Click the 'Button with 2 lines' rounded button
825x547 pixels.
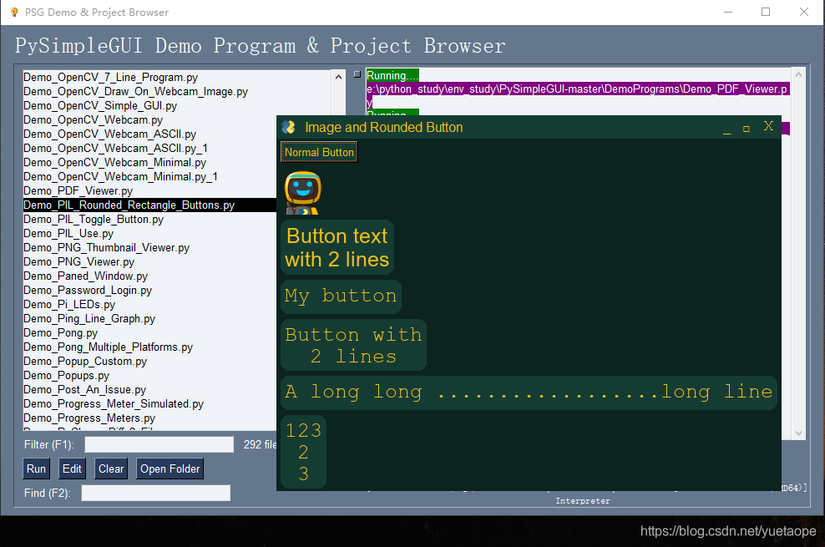tap(353, 345)
